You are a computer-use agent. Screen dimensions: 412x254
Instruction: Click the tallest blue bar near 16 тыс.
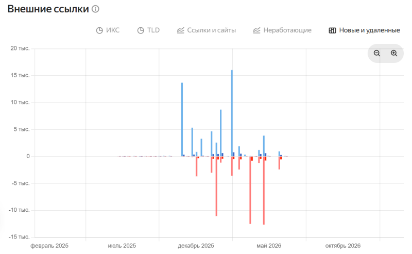pyautogui.click(x=232, y=113)
